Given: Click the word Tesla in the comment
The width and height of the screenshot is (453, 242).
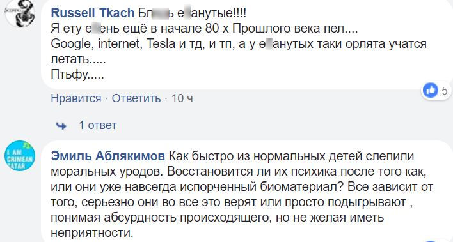Looking at the screenshot, I should [161, 44].
